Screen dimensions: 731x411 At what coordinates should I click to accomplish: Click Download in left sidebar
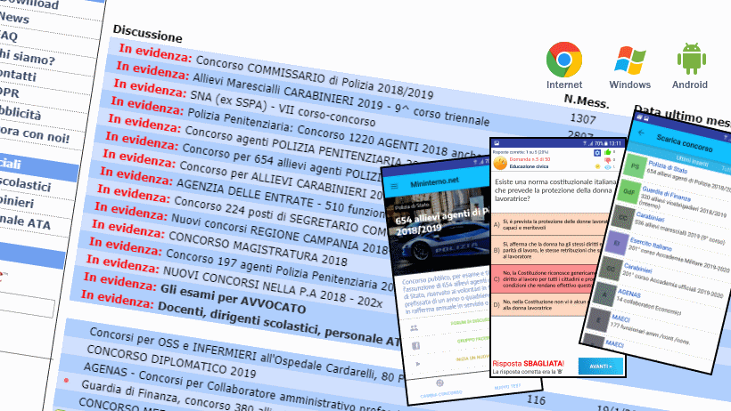29,4
